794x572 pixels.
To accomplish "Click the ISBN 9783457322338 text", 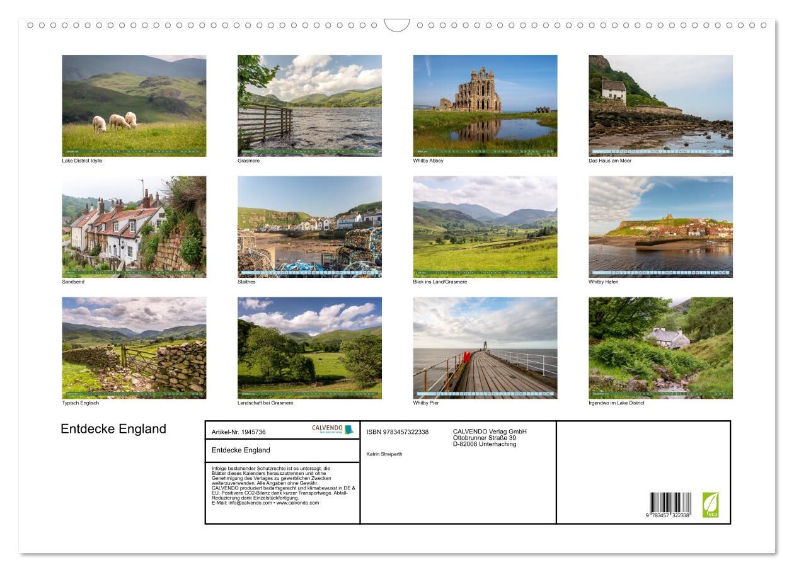I will click(x=397, y=432).
